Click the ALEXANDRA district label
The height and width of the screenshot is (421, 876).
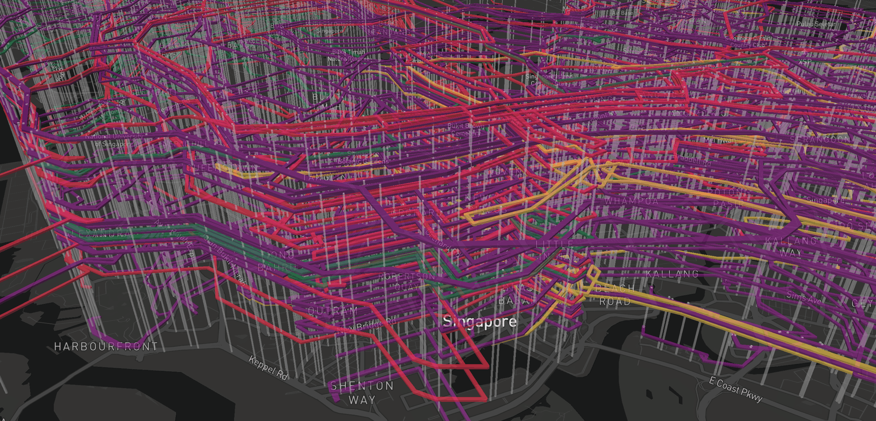[x=97, y=234]
